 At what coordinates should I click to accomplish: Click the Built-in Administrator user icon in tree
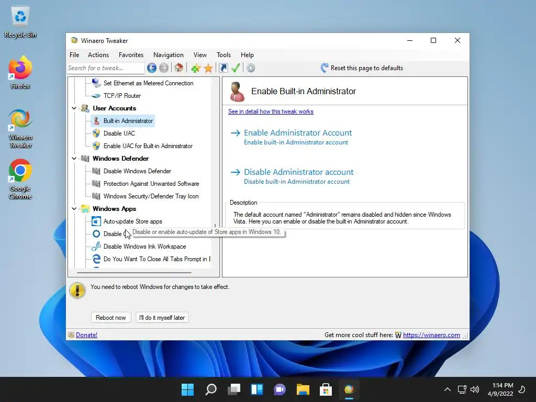pyautogui.click(x=96, y=121)
